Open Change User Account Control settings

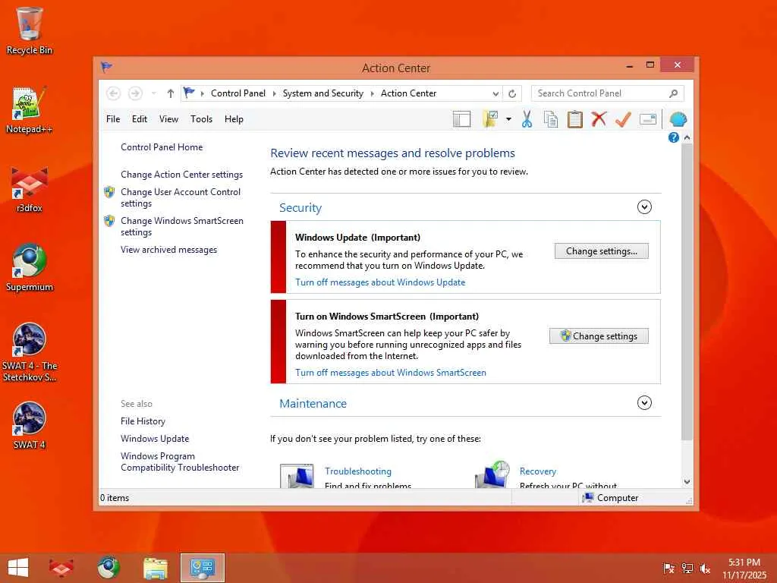[181, 197]
